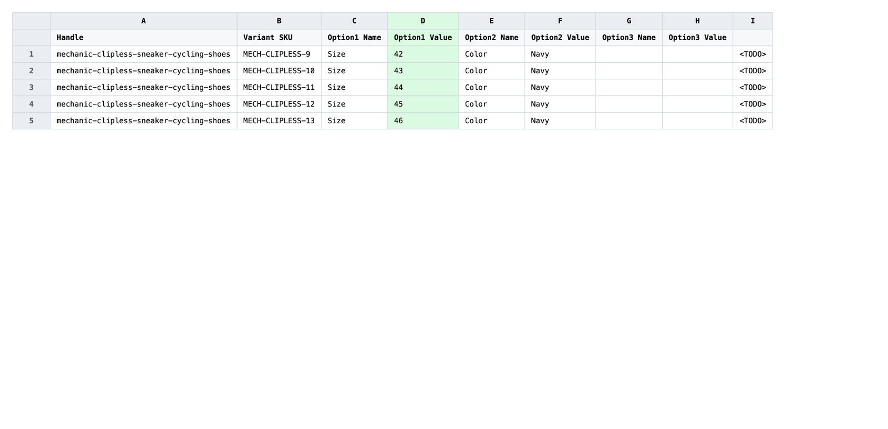Click the <TODO> cell in row 5
The image size is (888, 429).
click(753, 121)
